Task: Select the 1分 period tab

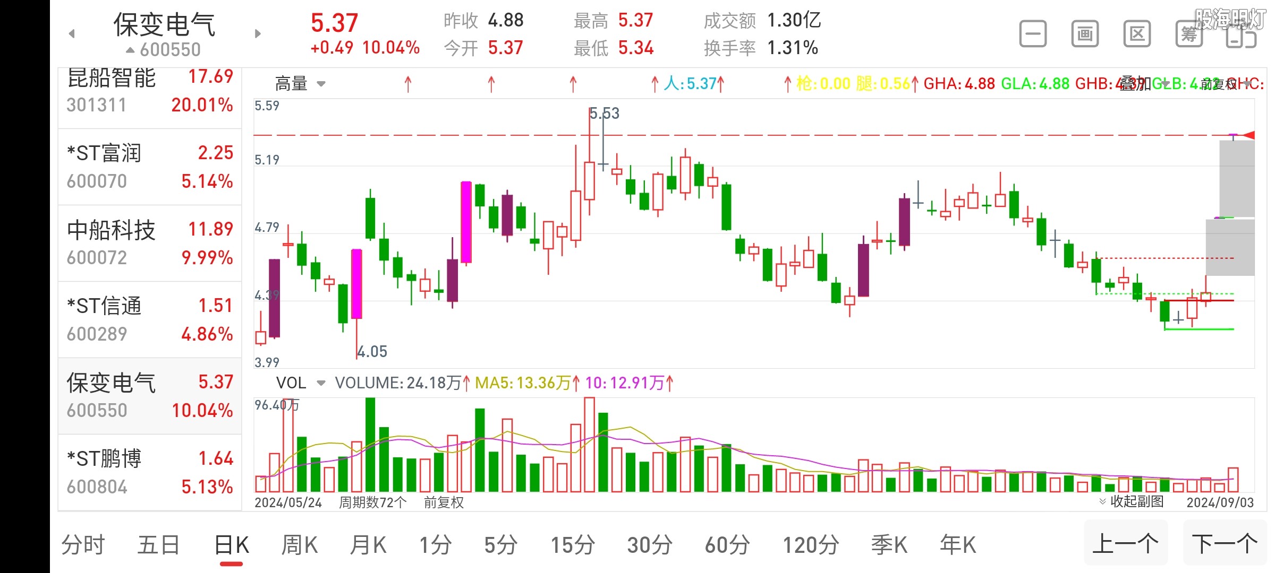Action: point(436,545)
